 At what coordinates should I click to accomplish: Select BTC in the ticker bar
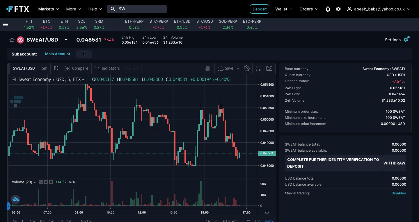[47, 24]
